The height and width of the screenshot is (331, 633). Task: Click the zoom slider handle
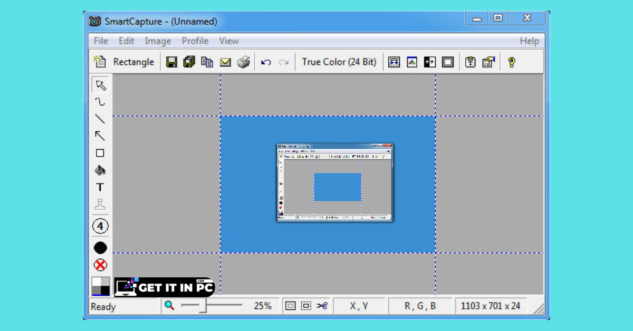coord(202,305)
